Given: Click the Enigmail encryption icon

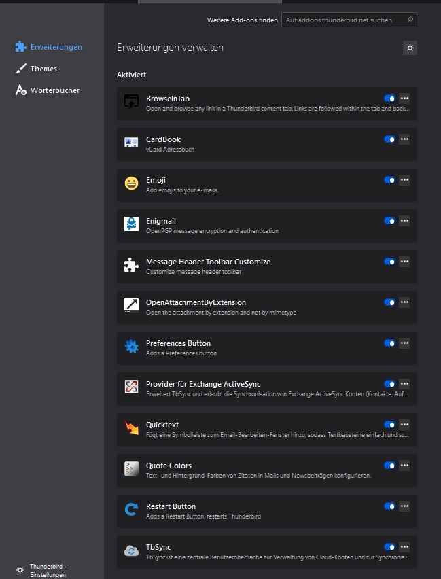Looking at the screenshot, I should pos(131,224).
